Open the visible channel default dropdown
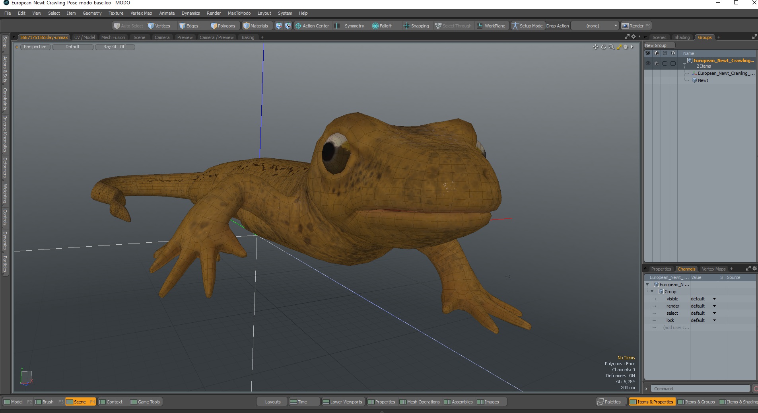The width and height of the screenshot is (758, 413). pos(704,299)
